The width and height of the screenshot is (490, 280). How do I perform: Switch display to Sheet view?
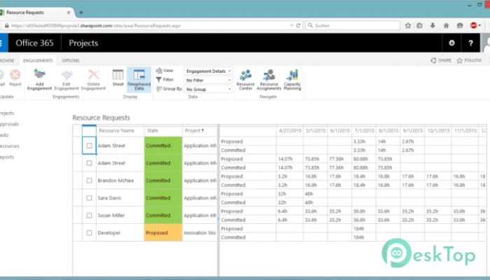pos(118,78)
